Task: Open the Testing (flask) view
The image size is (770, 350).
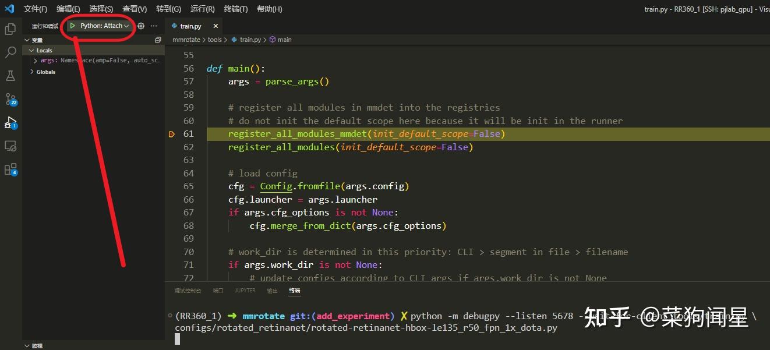Action: tap(10, 76)
